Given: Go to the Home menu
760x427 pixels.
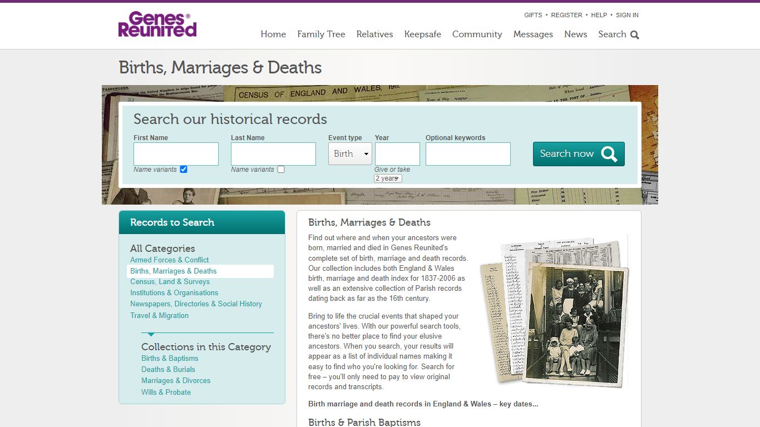Looking at the screenshot, I should 273,34.
